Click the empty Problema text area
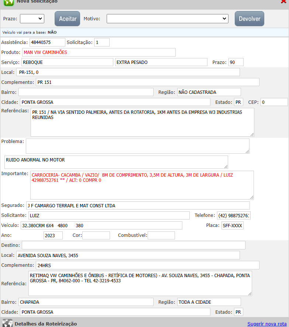 137,146
